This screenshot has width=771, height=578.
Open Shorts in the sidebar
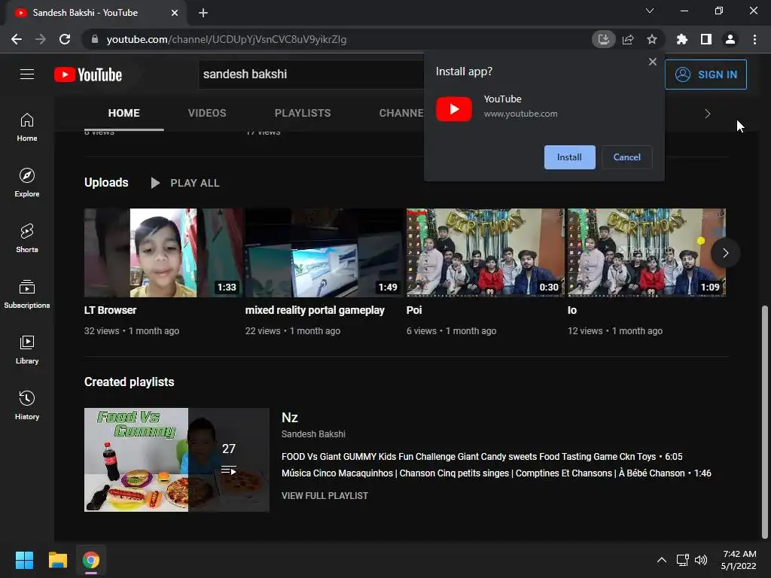(27, 239)
